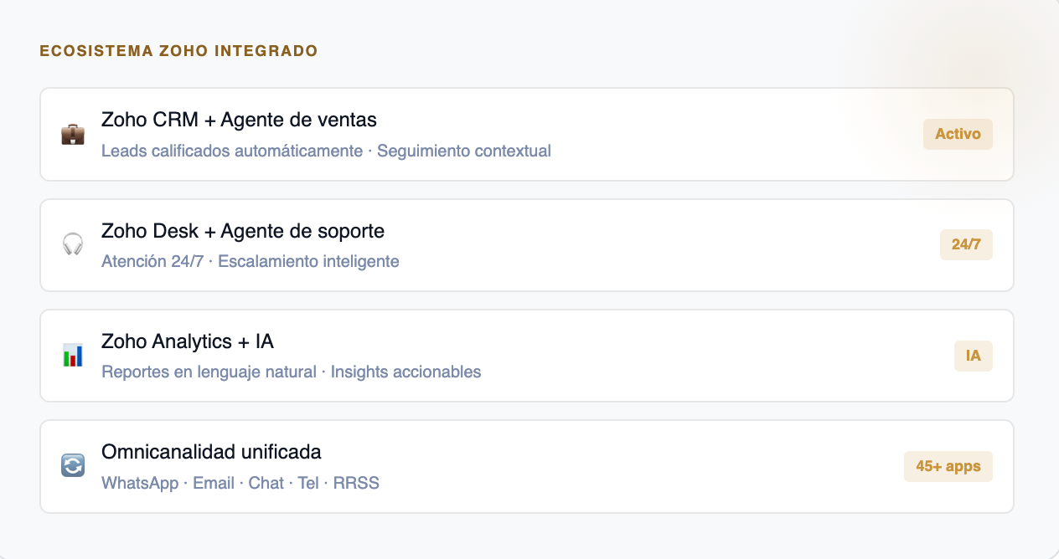Image resolution: width=1059 pixels, height=559 pixels.
Task: Click the briefcase icon for Zoho CRM
Action: (x=73, y=135)
